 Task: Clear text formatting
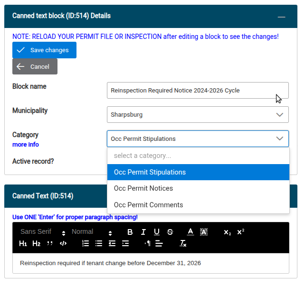pos(183,243)
